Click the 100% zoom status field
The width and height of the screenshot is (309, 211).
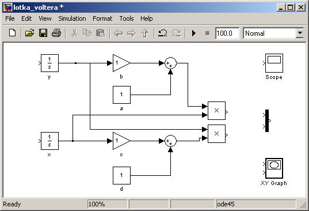108,204
